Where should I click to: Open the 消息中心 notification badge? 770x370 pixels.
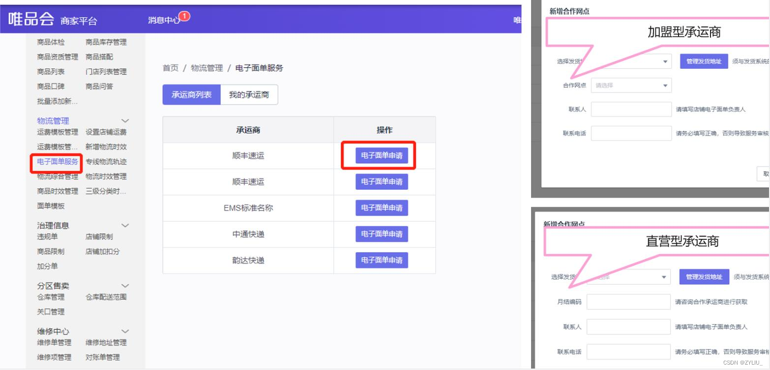(x=184, y=16)
